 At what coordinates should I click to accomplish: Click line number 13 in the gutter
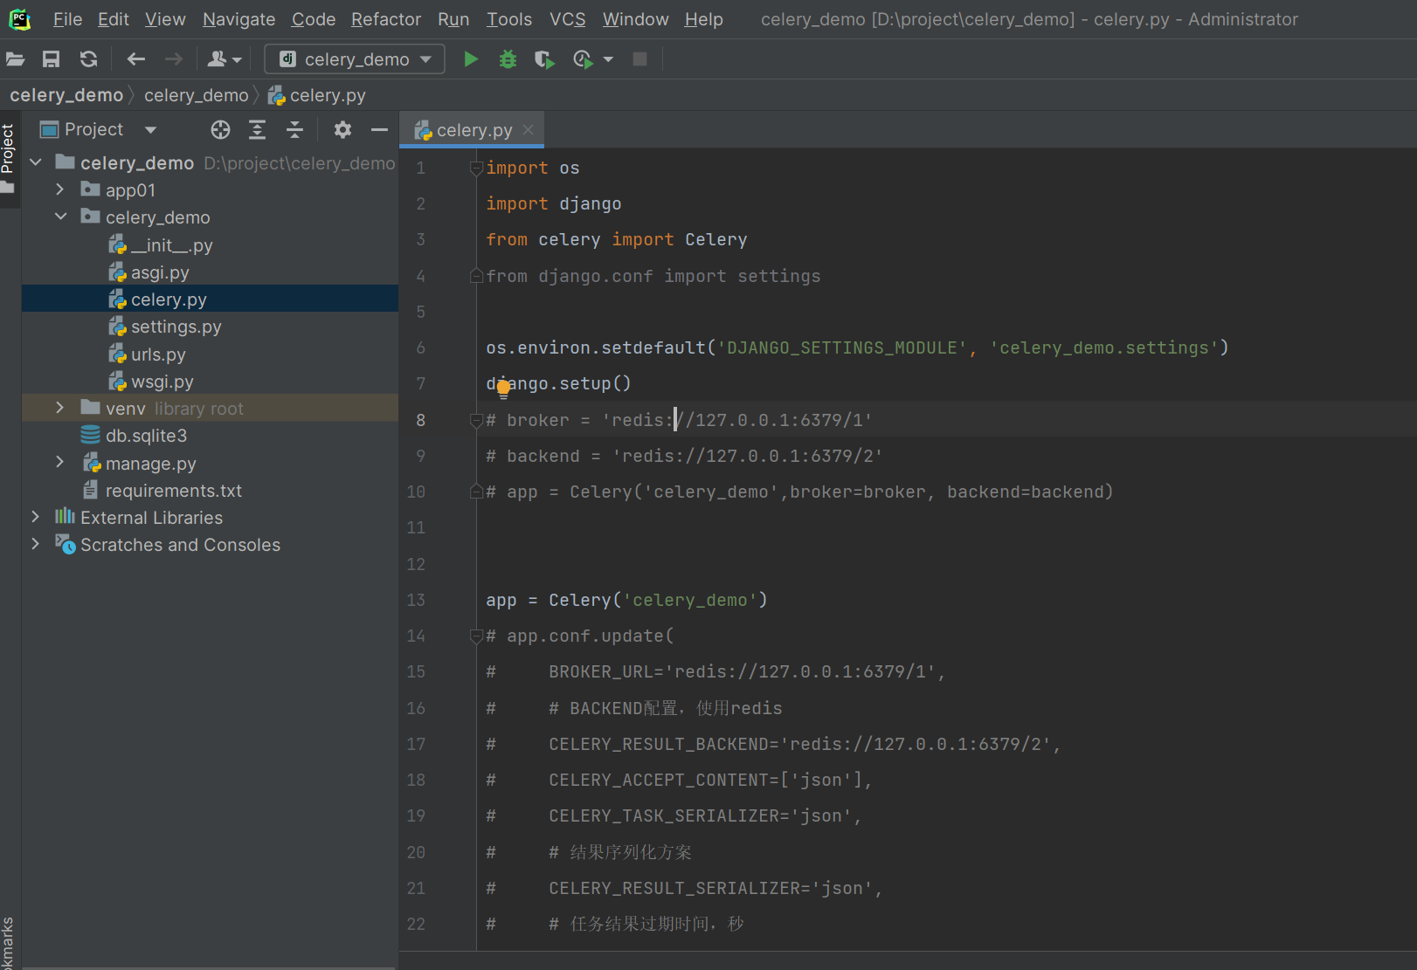point(417,600)
